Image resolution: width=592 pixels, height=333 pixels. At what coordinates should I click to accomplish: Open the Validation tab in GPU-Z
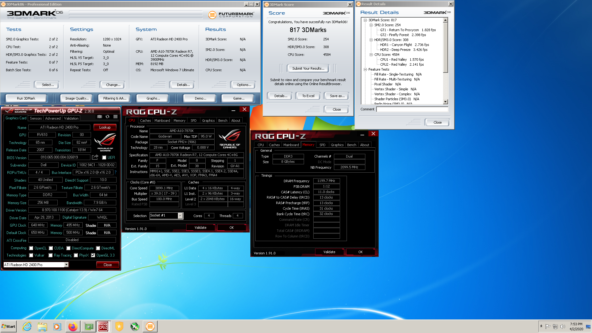[x=71, y=118]
